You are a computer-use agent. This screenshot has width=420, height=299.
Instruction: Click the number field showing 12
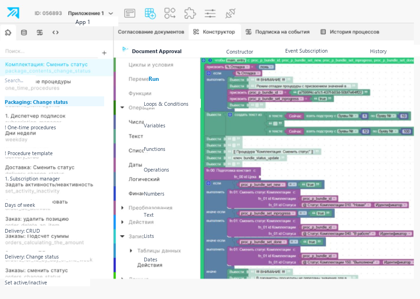(x=366, y=131)
